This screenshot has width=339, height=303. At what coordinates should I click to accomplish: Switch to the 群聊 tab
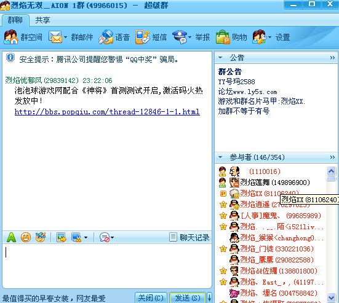[x=15, y=20]
